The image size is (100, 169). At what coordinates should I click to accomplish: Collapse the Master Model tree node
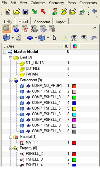[5, 52]
